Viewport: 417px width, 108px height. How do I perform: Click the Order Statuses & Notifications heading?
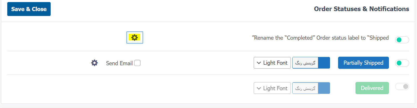click(361, 9)
